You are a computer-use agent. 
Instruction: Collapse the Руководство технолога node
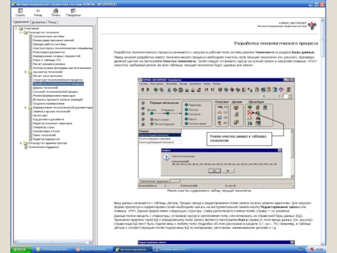(21, 32)
